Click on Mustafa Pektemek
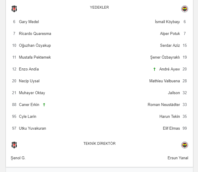 point(35,57)
